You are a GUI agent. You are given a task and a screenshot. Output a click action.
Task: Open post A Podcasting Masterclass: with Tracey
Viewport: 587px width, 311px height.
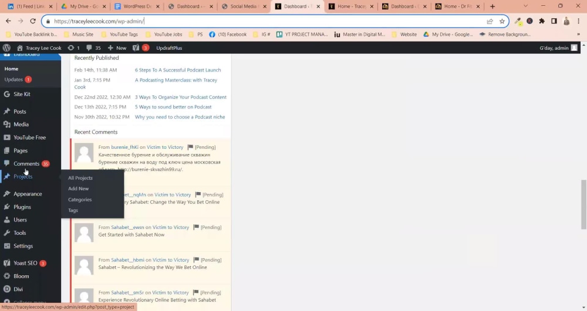click(x=176, y=80)
